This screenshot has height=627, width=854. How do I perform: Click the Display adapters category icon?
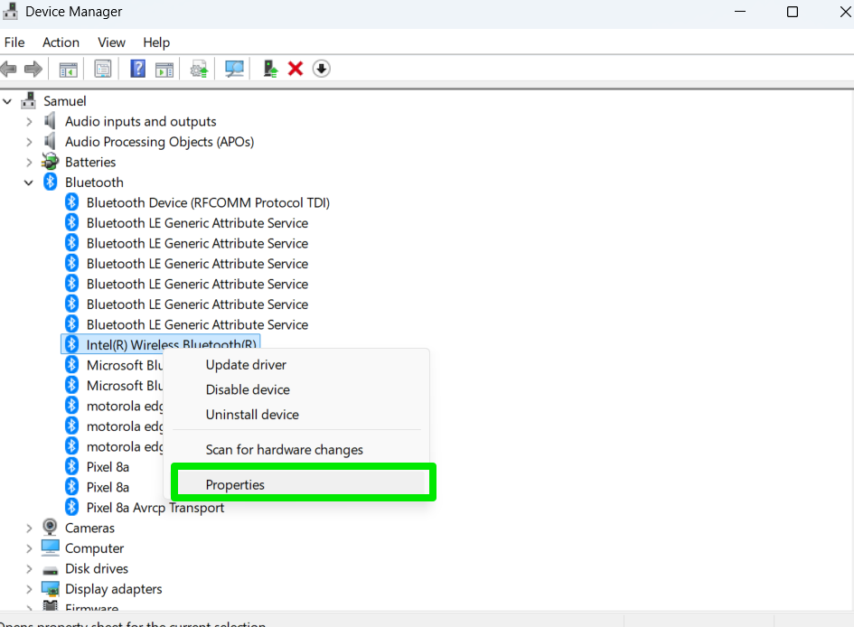tap(50, 589)
